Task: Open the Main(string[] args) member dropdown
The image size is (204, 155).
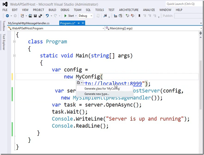Action: [x=154, y=28]
